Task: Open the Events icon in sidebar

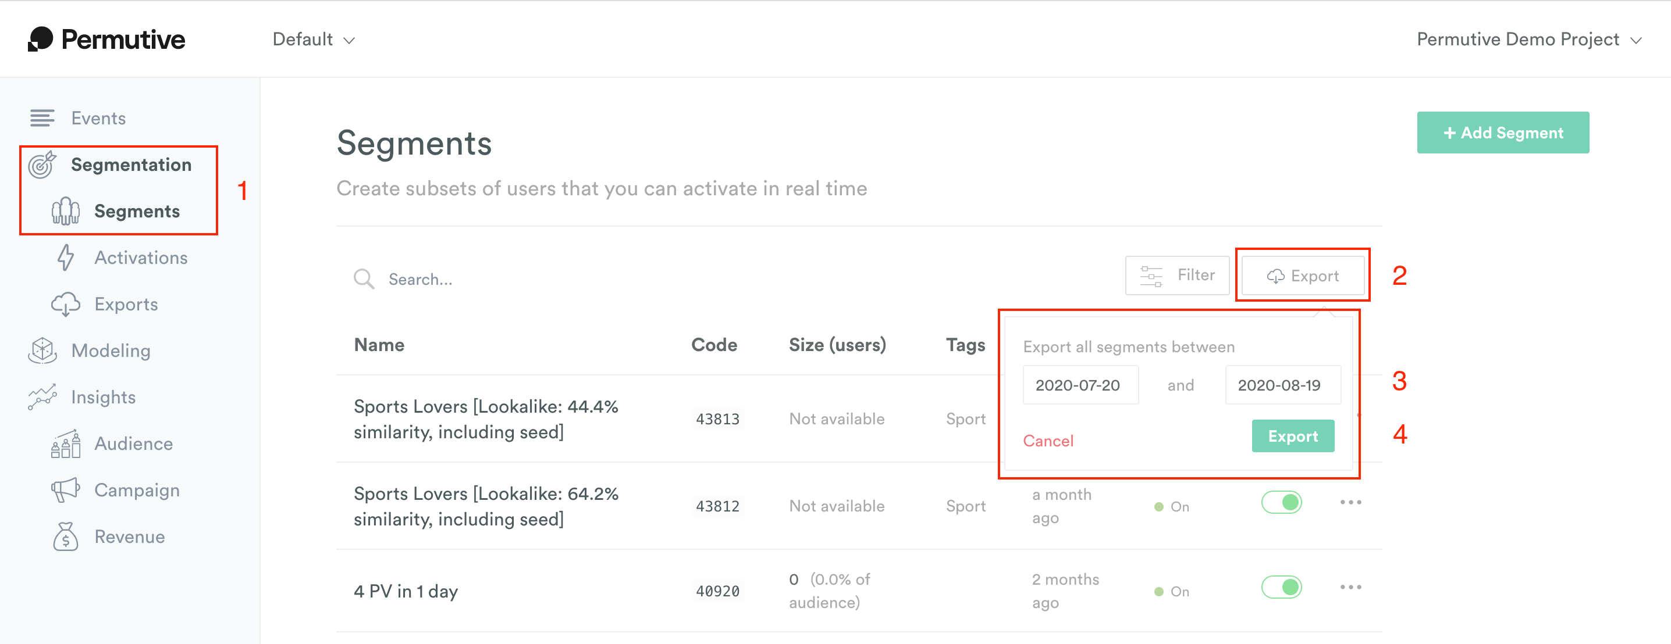Action: click(42, 118)
